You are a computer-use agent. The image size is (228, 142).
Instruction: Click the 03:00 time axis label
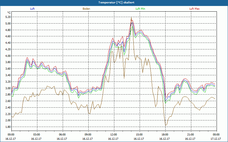click(x=37, y=135)
